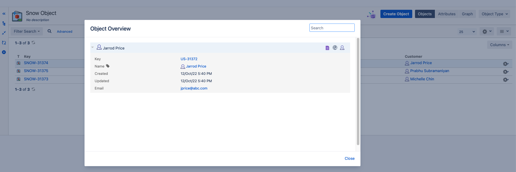Open key link US-31372
This screenshot has width=516, height=172.
point(189,59)
